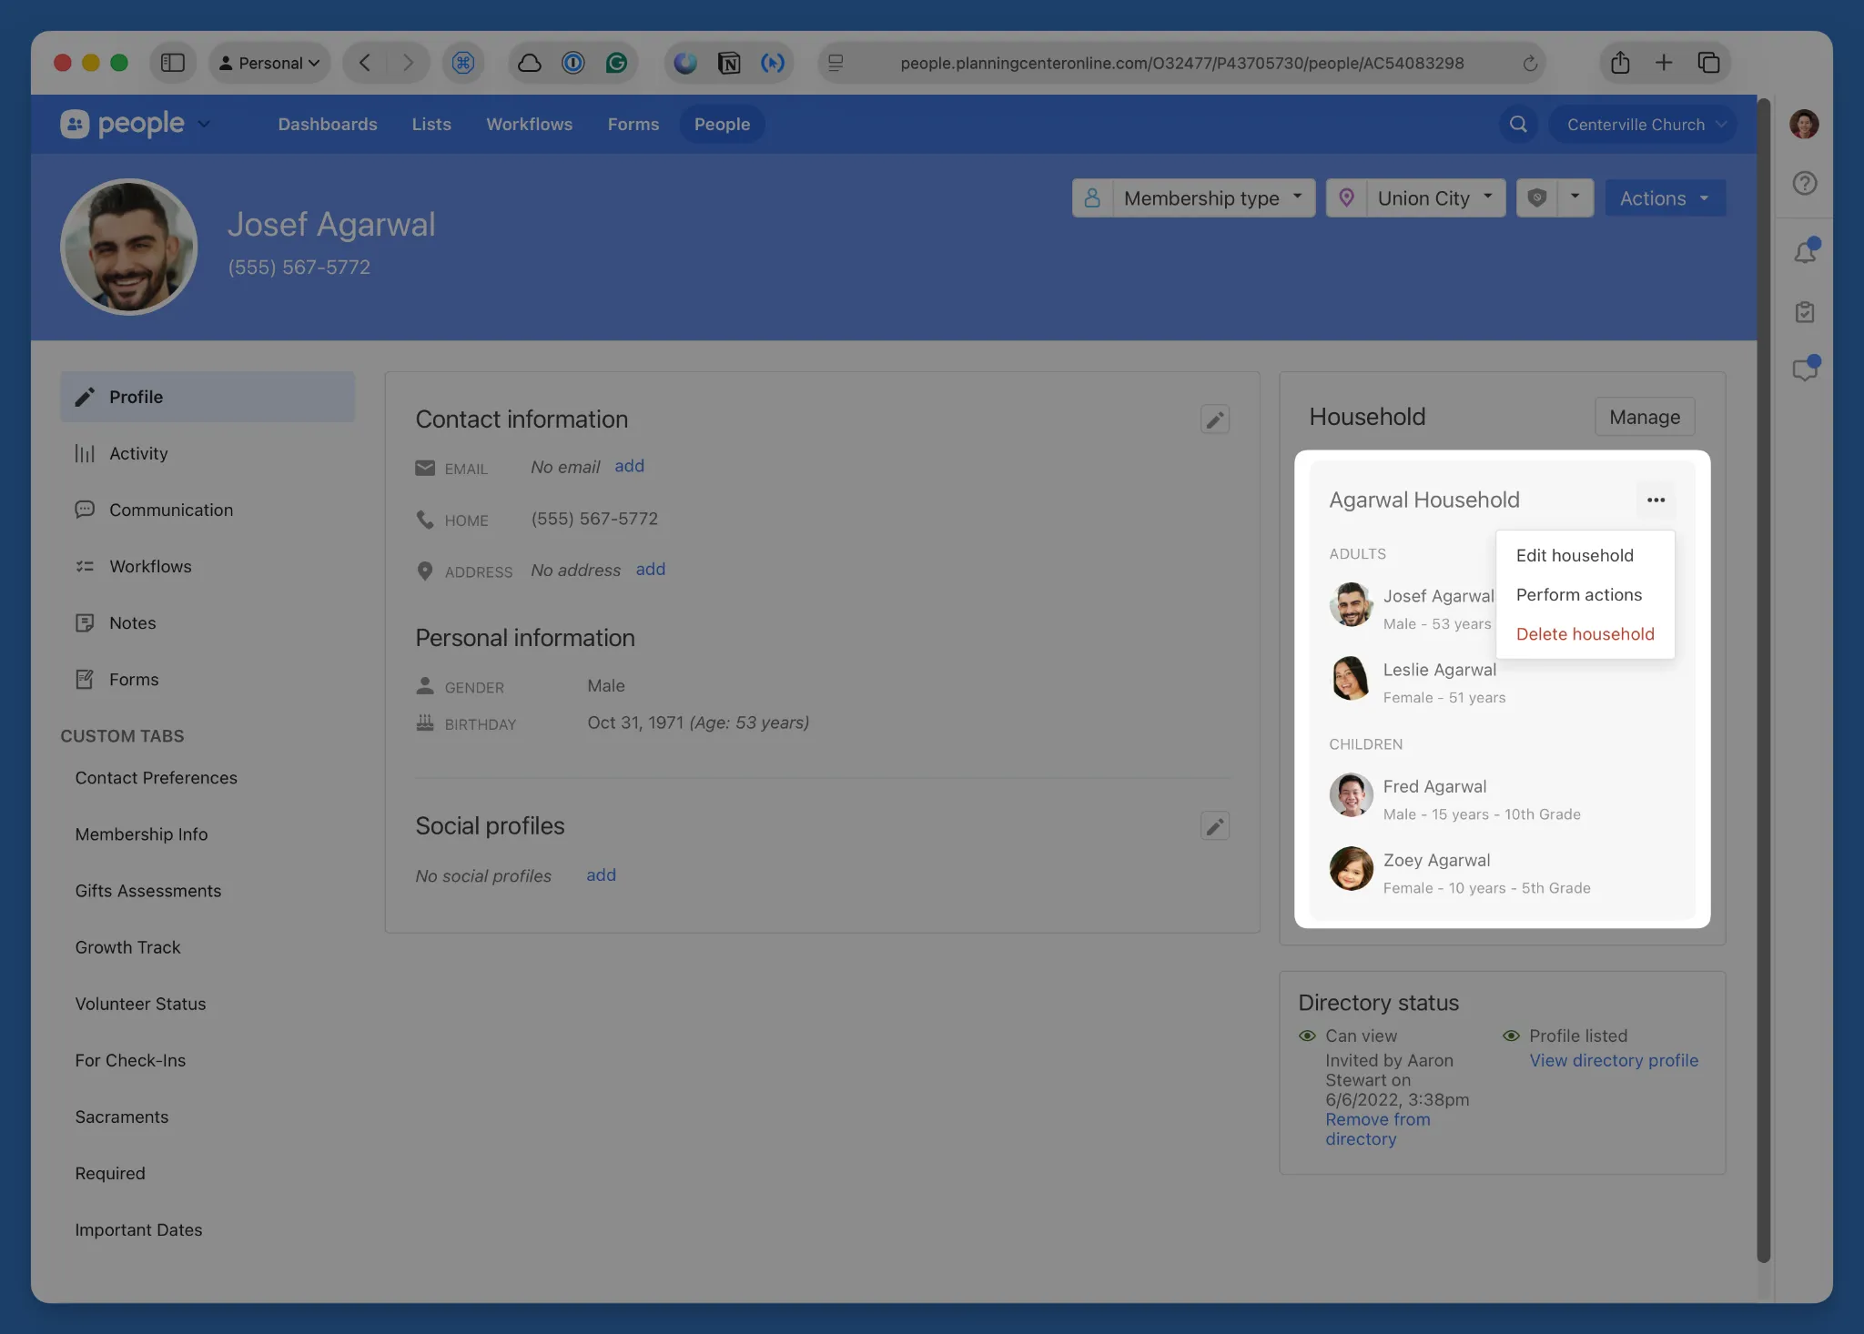The width and height of the screenshot is (1864, 1334).
Task: Click the help question mark icon
Action: click(x=1805, y=184)
